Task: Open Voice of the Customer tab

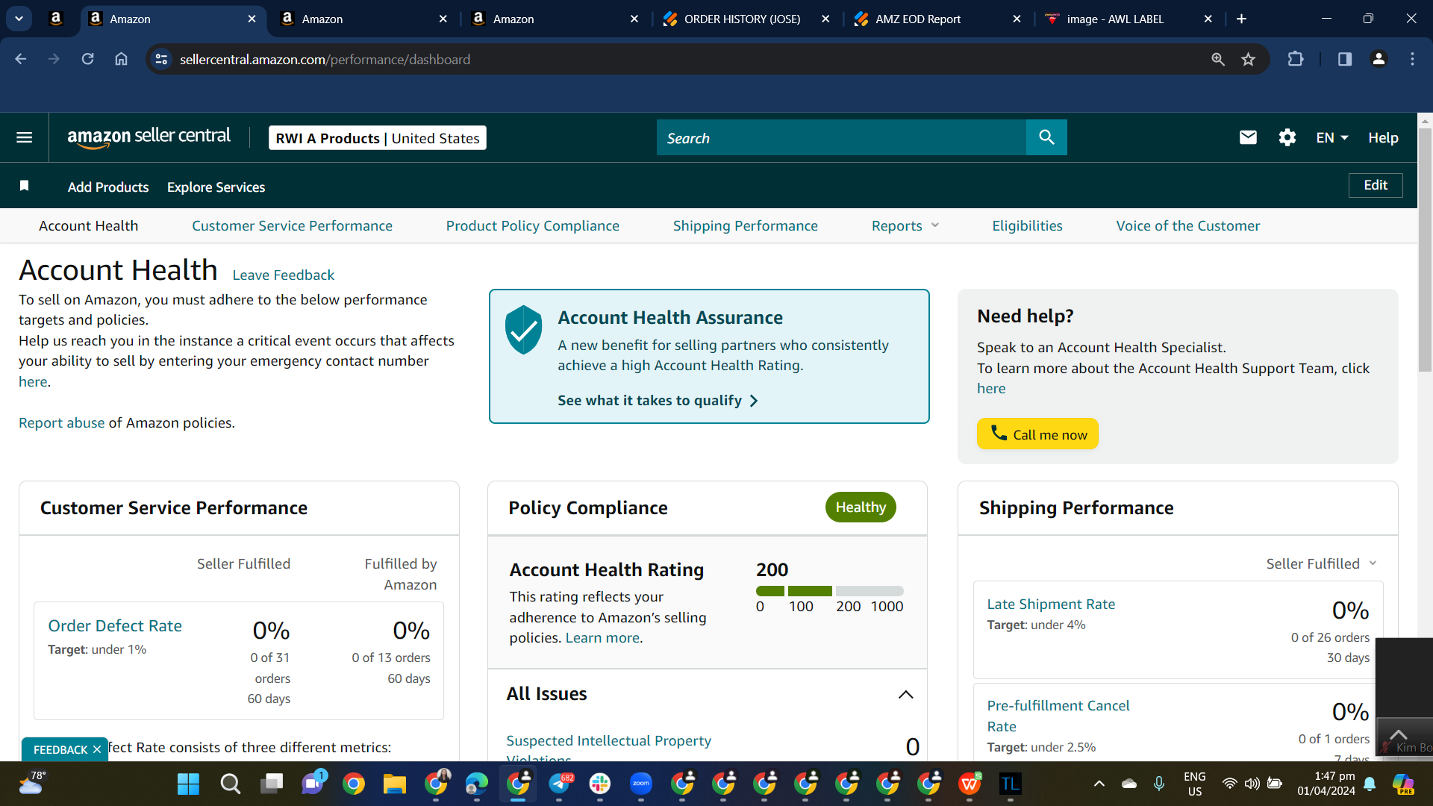Action: (x=1187, y=225)
